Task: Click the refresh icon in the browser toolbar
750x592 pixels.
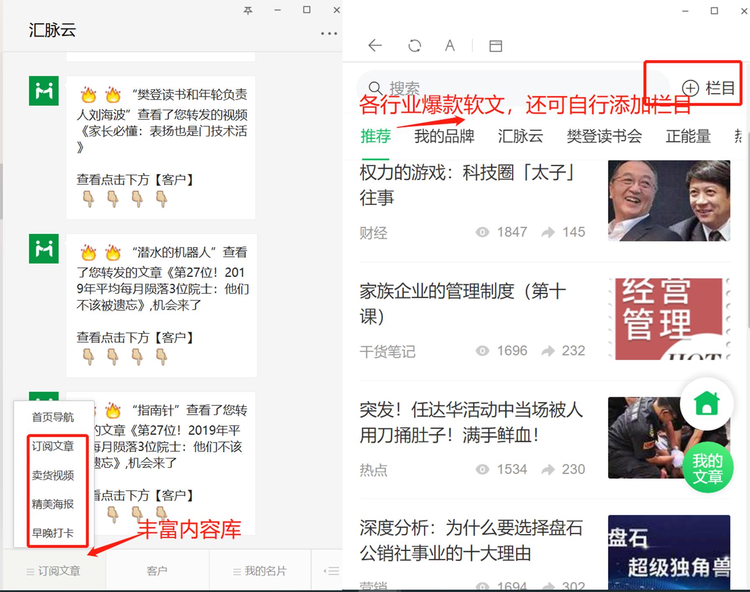Action: point(414,46)
